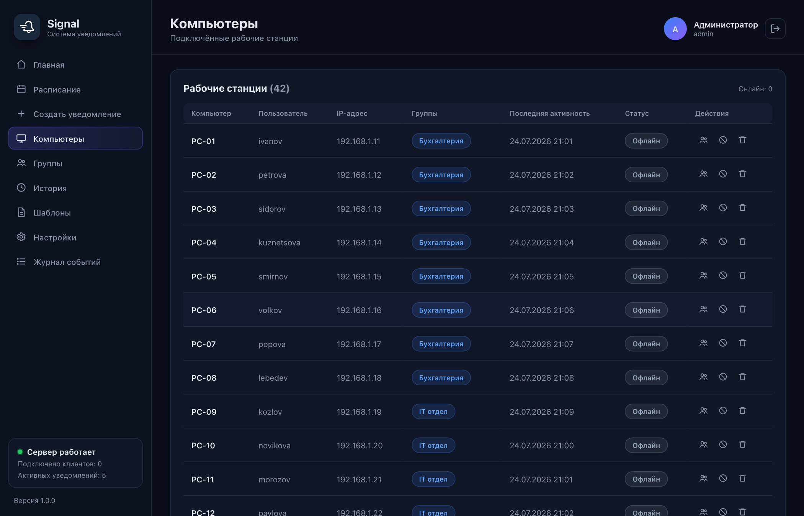Click the IT отдел tag for PC-09
Viewport: 804px width, 516px height.
(433, 412)
